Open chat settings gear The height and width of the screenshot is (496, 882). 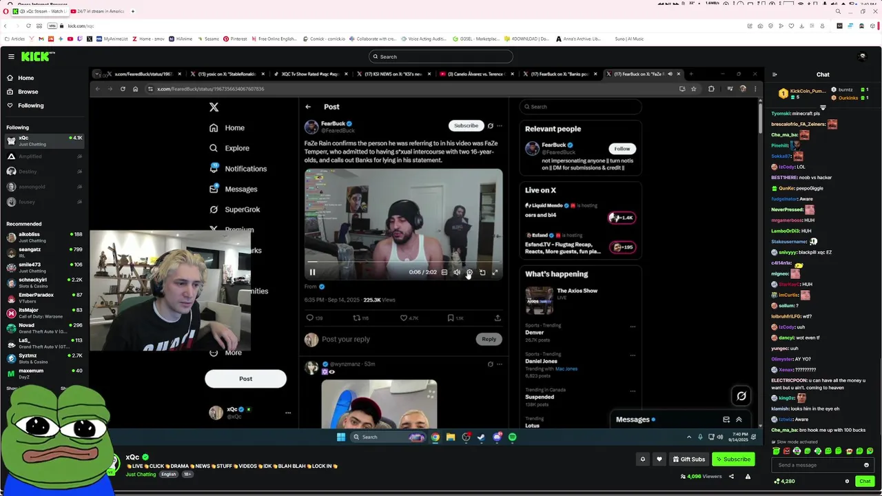coord(847,482)
